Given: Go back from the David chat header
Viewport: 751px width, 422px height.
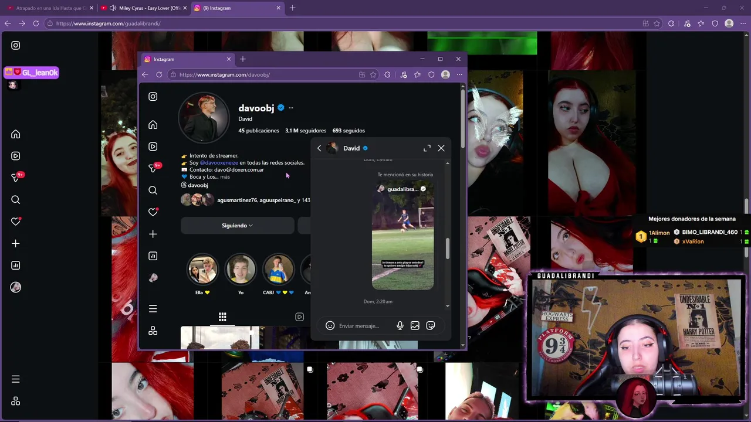Looking at the screenshot, I should 319,148.
